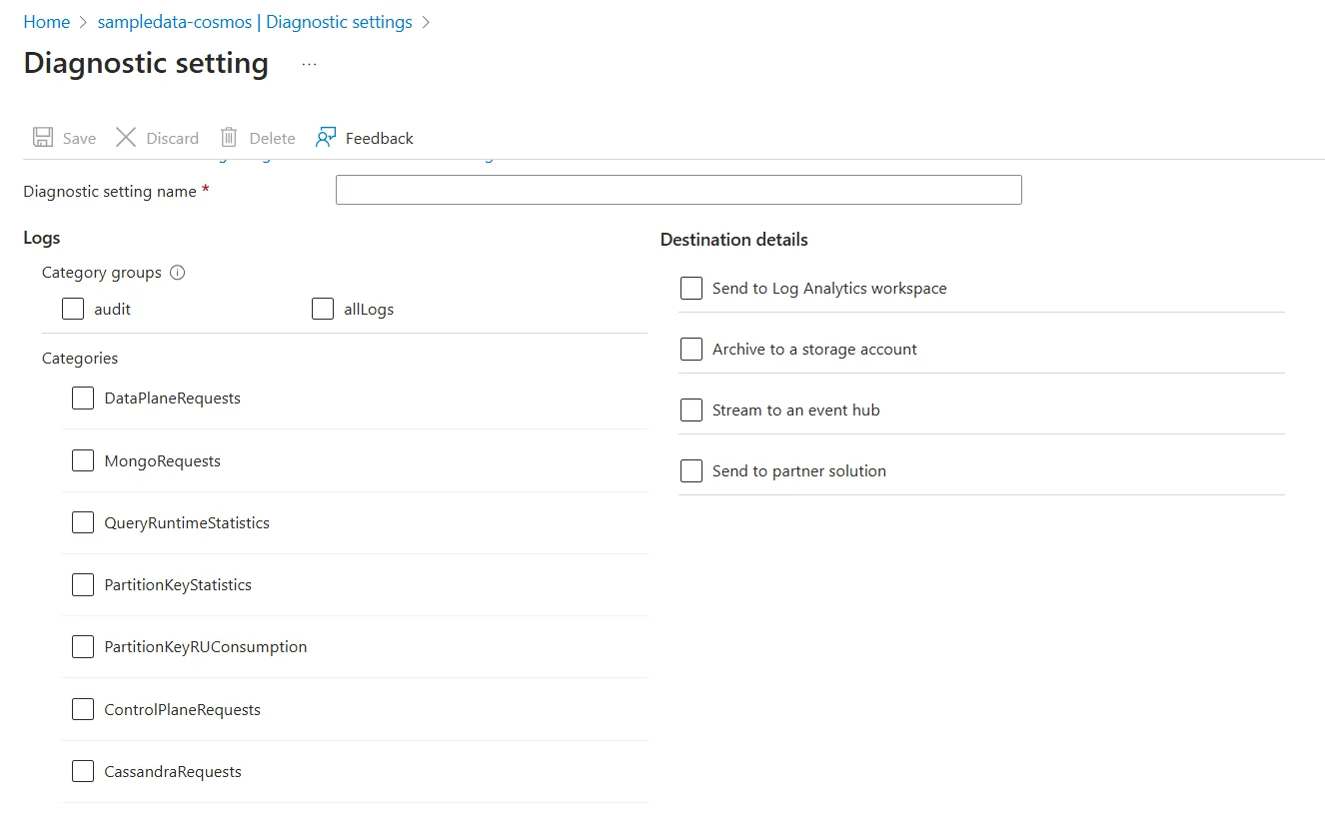Screen dimensions: 1325x813
Task: Click the info icon beside Category groups
Action: (177, 272)
